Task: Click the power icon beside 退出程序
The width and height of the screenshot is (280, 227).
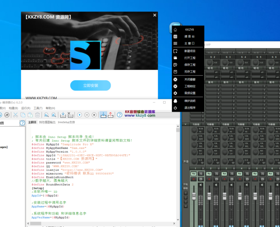Action: 176,108
